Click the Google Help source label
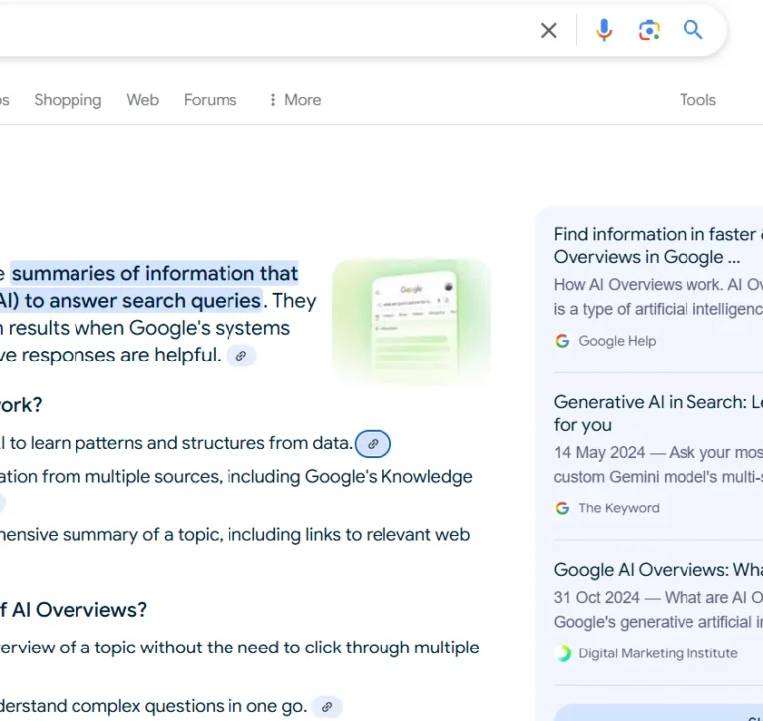Screen dimensions: 763x721 tap(617, 341)
